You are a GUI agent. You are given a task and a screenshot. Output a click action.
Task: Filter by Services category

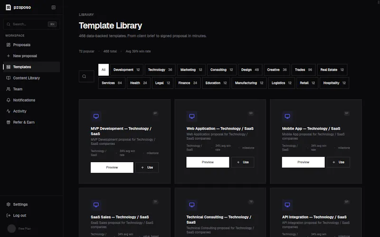[x=112, y=83]
